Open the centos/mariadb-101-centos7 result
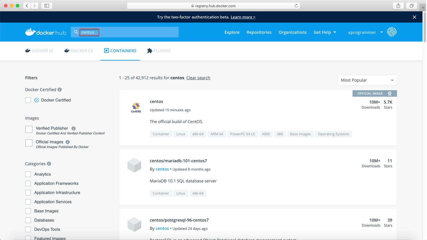Viewport: 427px width, 240px height. pos(178,161)
